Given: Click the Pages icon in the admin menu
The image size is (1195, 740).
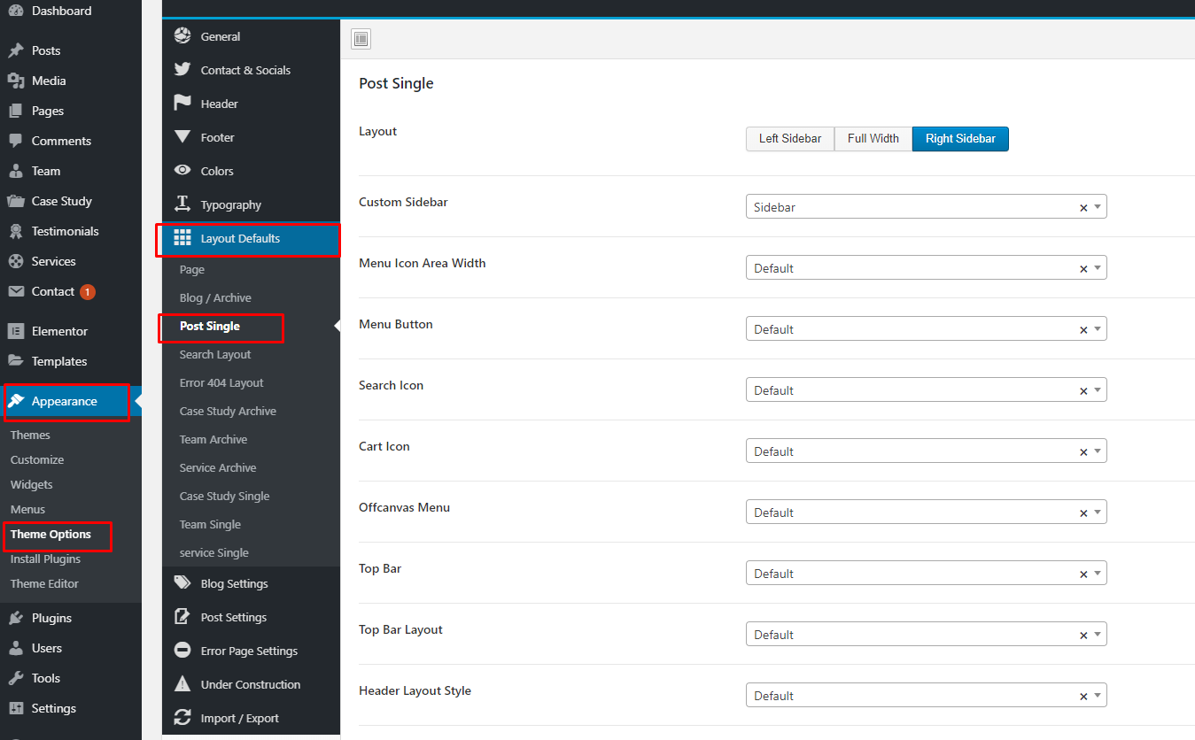Looking at the screenshot, I should click(16, 111).
